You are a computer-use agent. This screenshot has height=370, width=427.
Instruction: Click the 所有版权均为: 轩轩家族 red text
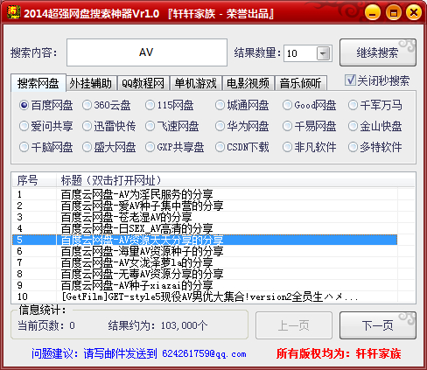click(x=339, y=353)
